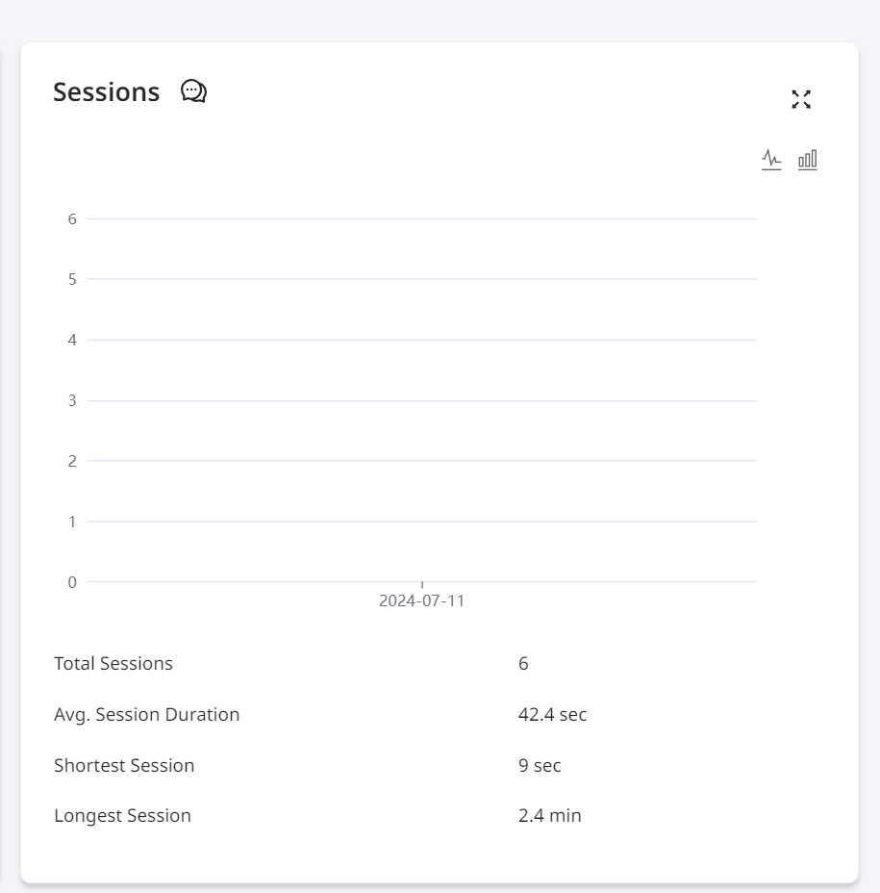The height and width of the screenshot is (893, 880).
Task: Click the y-axis label 6
Action: point(72,219)
